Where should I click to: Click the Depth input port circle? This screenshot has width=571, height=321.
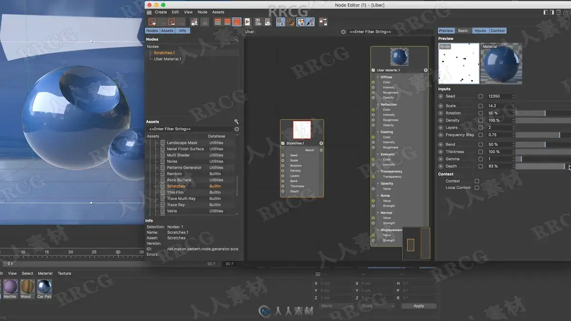[441, 166]
